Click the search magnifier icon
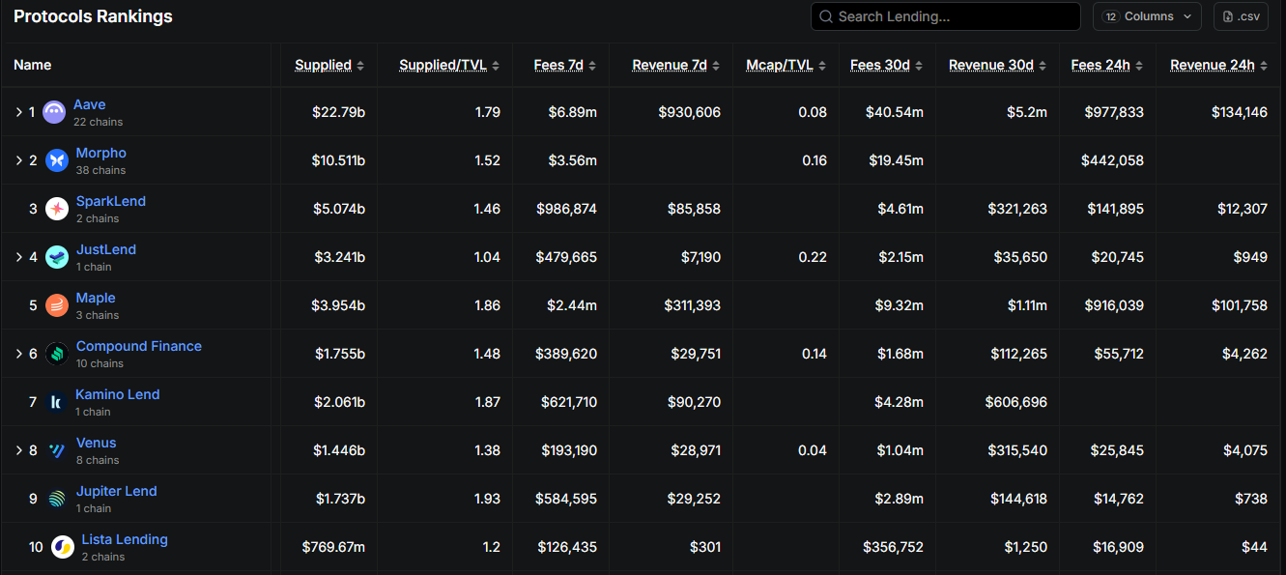1286x575 pixels. pos(826,16)
